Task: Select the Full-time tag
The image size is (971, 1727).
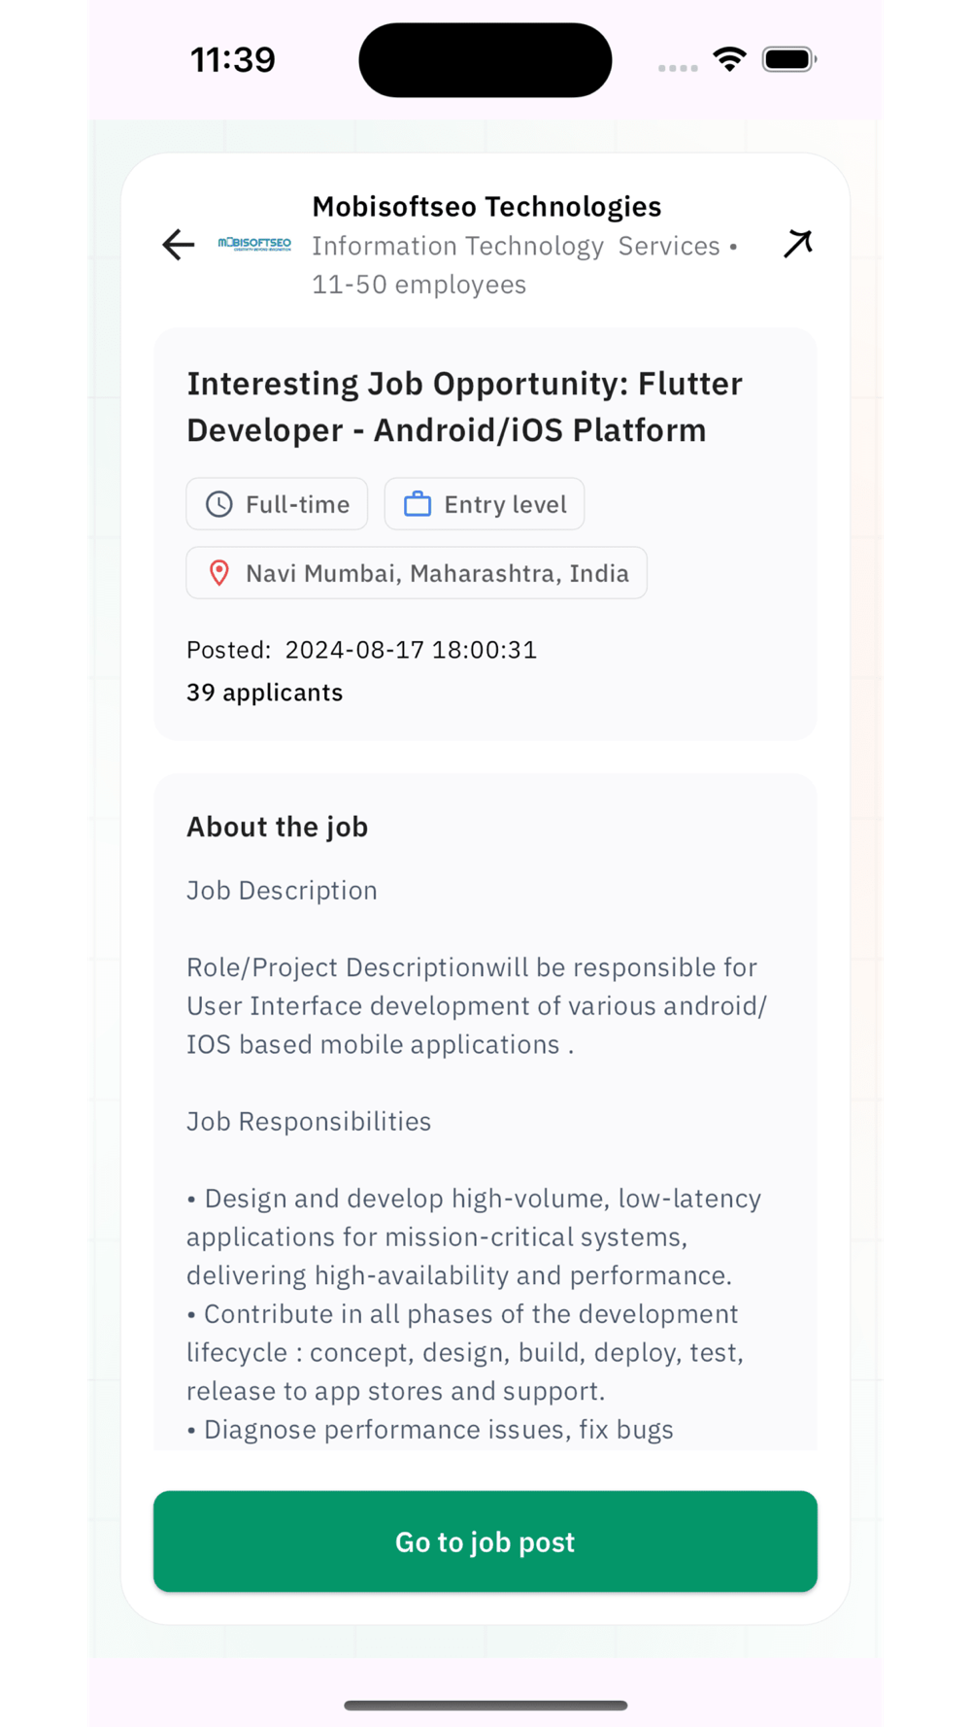Action: tap(277, 504)
